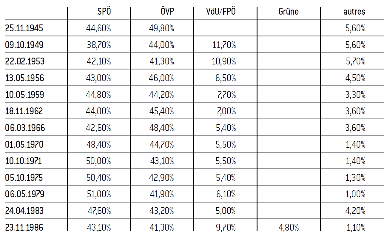Screen dimensions: 387x236
Task: Click the SPÖ column header
Action: 104,12
